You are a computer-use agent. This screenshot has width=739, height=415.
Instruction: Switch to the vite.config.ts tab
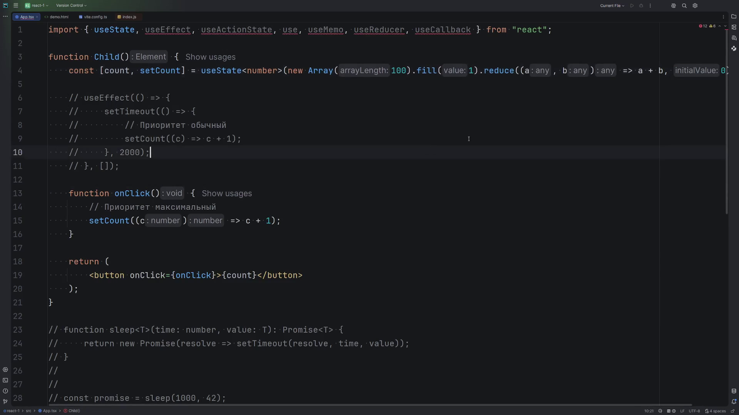pos(93,17)
